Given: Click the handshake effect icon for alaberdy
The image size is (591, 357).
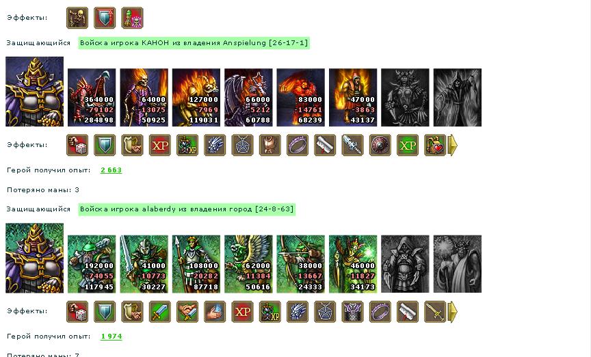Looking at the screenshot, I should pyautogui.click(x=187, y=312).
